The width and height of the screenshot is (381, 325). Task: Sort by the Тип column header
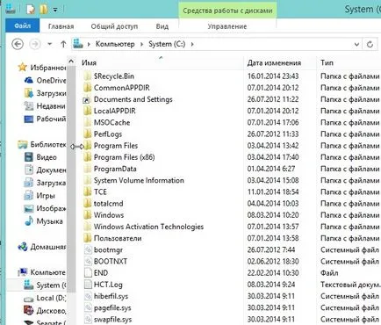[x=327, y=62]
